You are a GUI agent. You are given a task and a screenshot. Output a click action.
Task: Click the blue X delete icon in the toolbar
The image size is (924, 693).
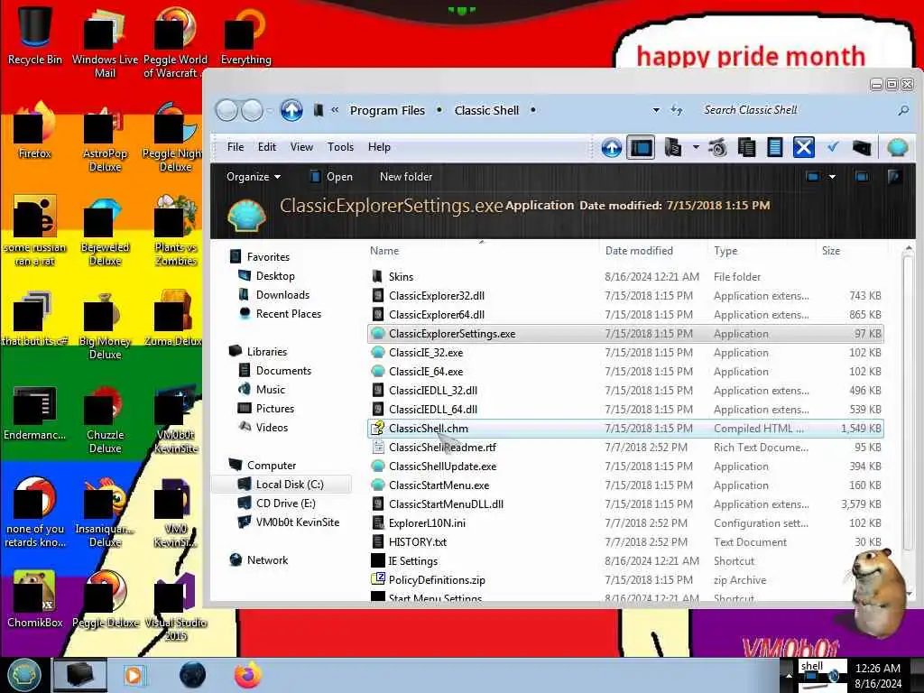point(803,147)
